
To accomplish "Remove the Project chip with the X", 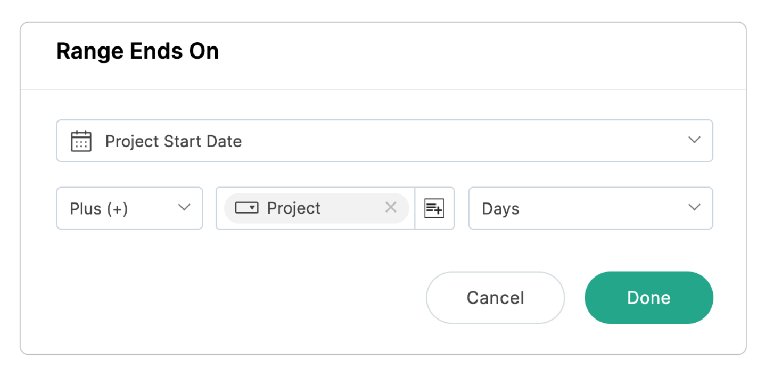I will [x=391, y=208].
